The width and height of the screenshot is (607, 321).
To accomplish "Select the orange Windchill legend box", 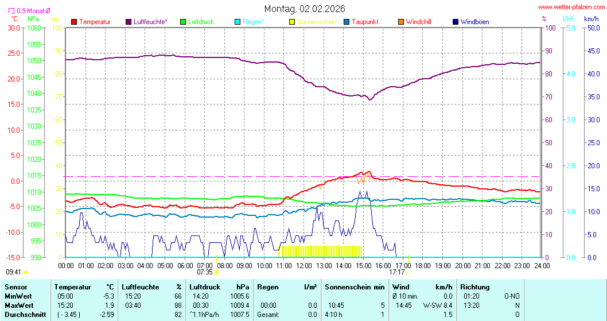I will 401,22.
